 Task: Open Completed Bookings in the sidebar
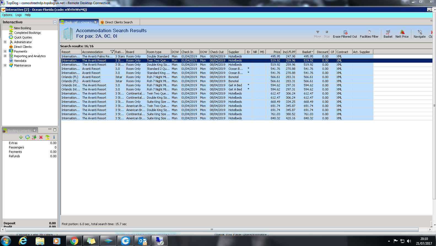coord(27,33)
